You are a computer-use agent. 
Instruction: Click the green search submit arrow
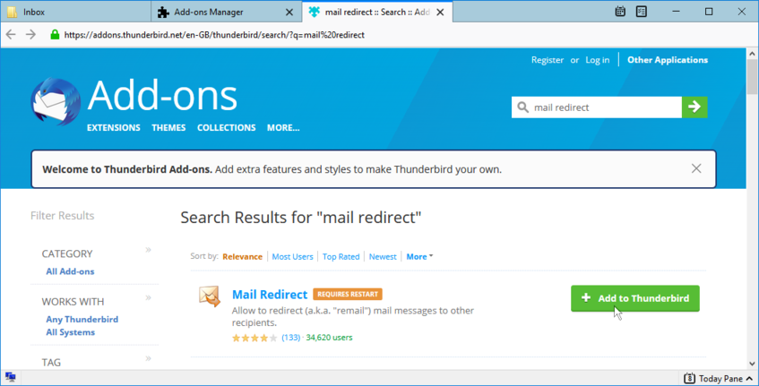coord(694,107)
